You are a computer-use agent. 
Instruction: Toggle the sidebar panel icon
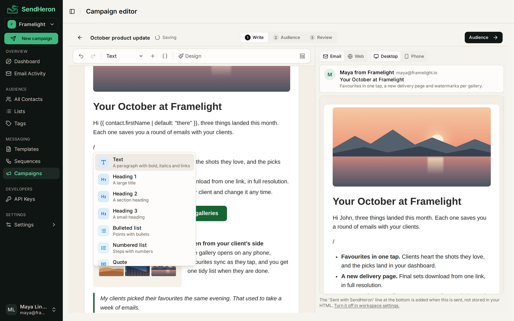pos(72,11)
